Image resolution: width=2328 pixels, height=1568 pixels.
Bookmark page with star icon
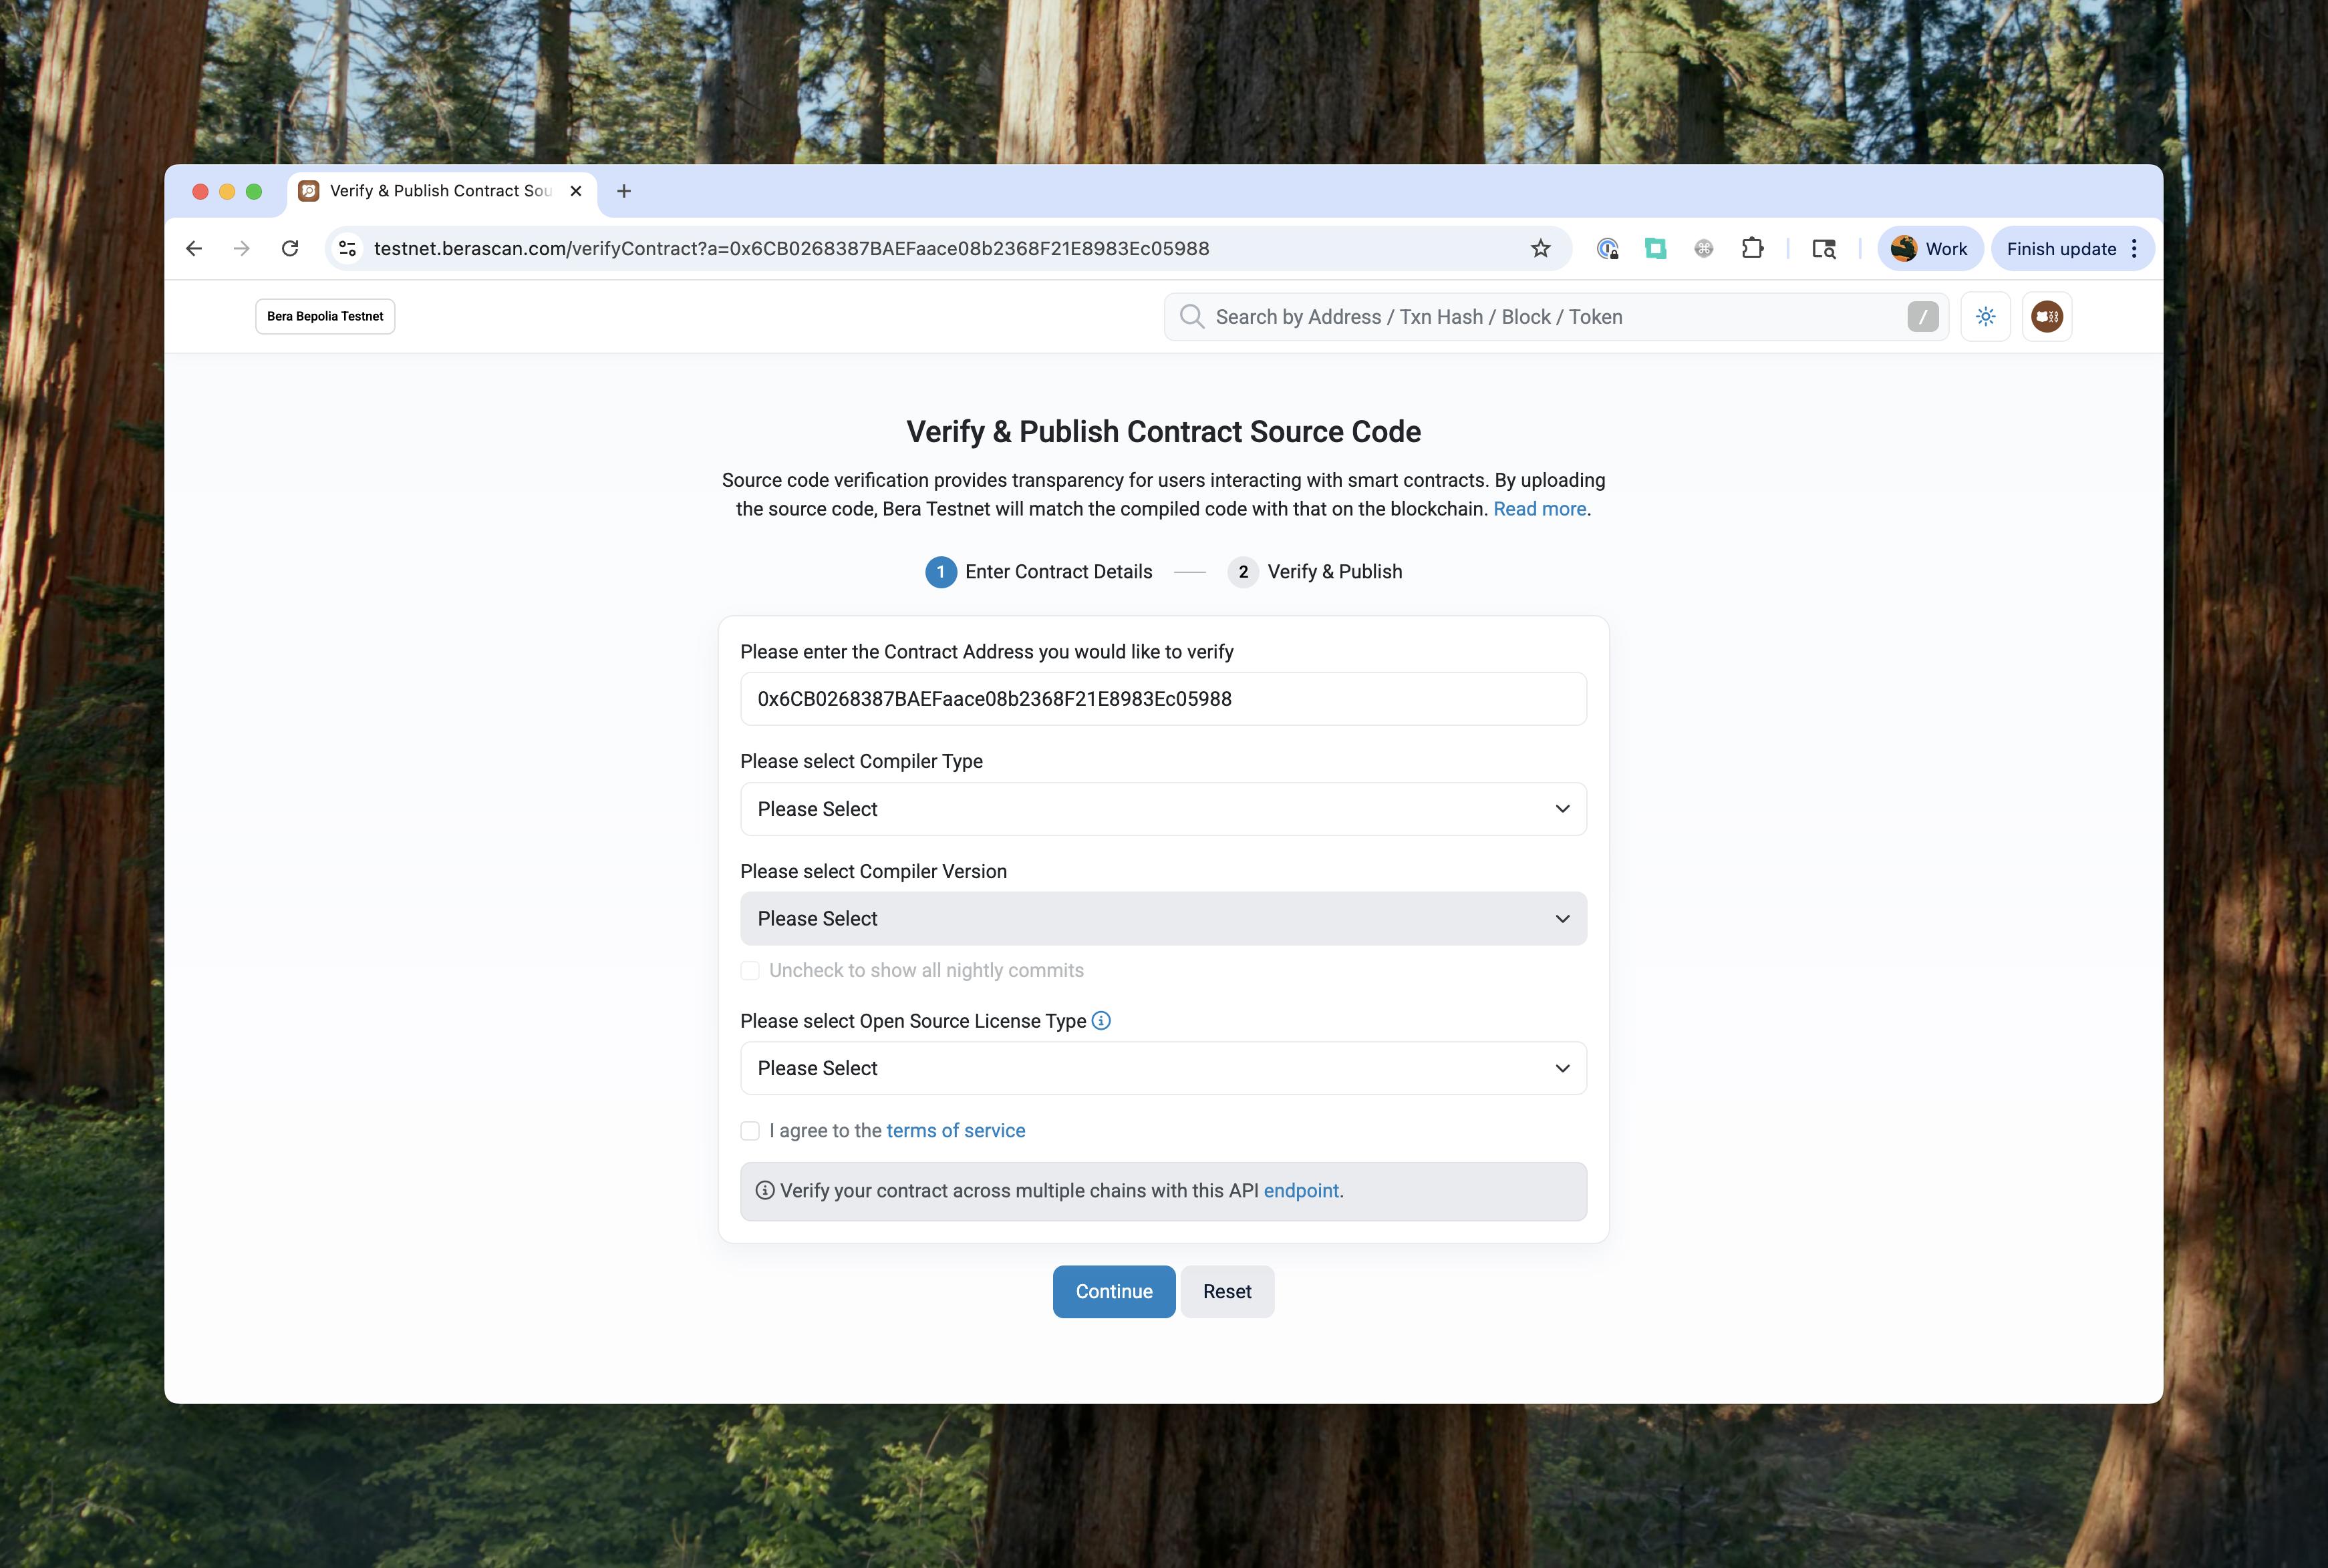(x=1540, y=248)
